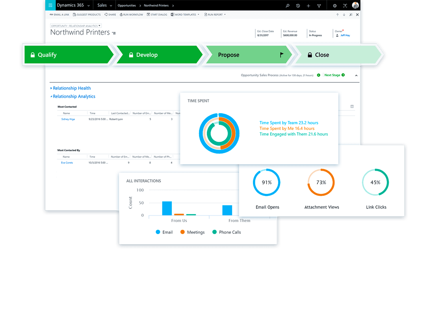427x320 pixels.
Task: Click Northwind Printers breadcrumb
Action: (156, 6)
